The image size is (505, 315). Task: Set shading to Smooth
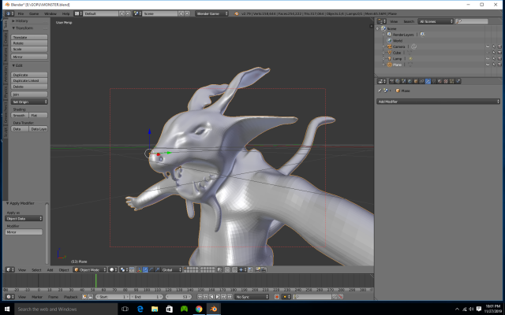(x=20, y=115)
